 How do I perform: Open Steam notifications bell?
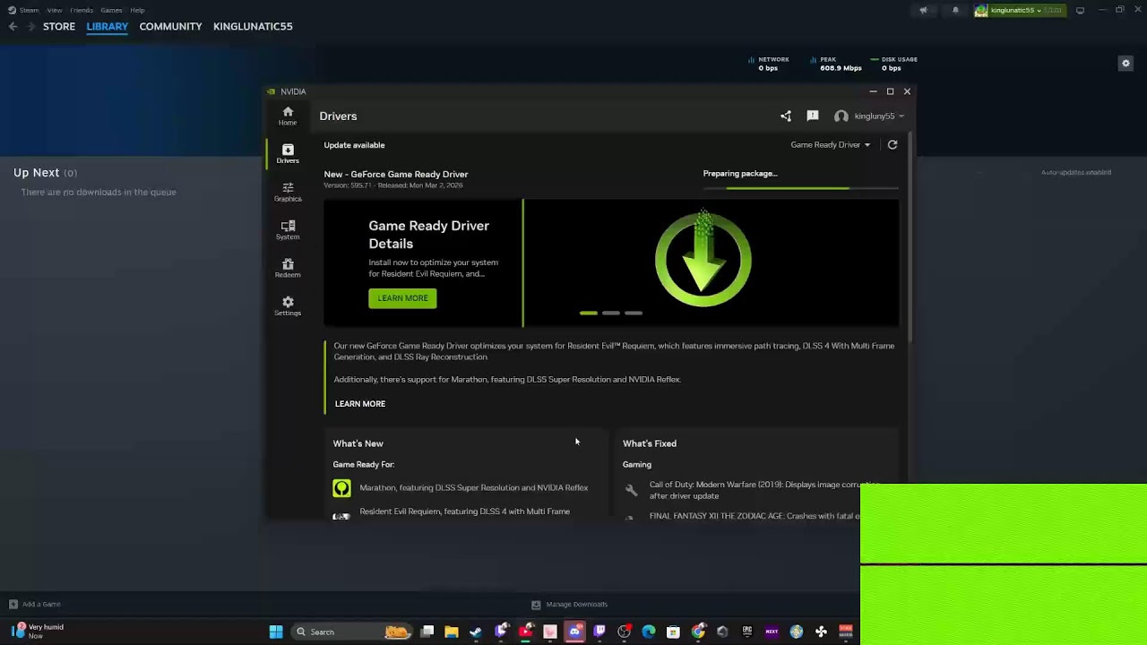click(x=955, y=10)
